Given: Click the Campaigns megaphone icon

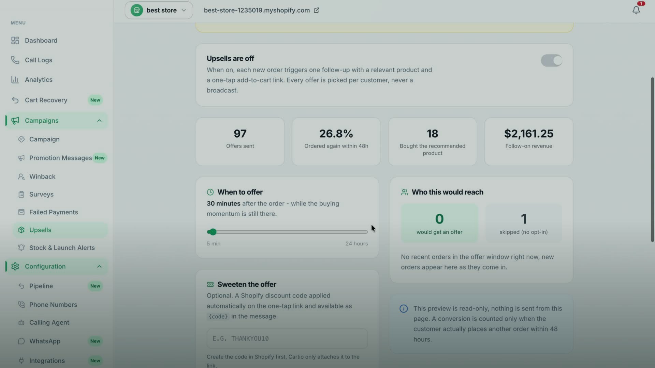Looking at the screenshot, I should point(15,121).
